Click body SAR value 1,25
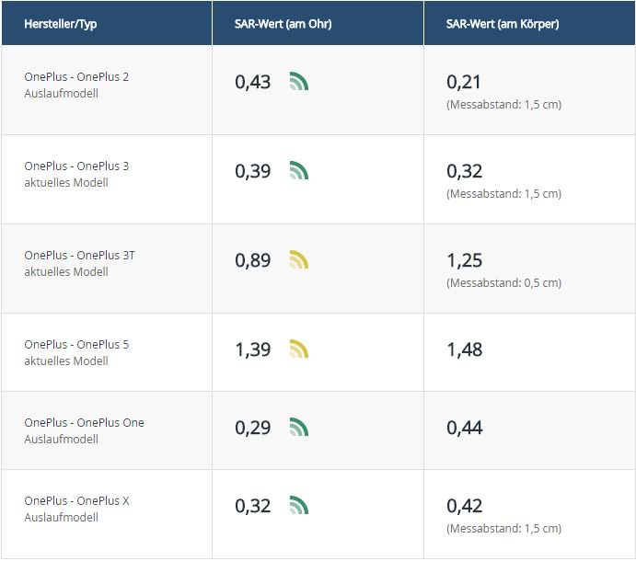This screenshot has height=561, width=636. tap(465, 260)
